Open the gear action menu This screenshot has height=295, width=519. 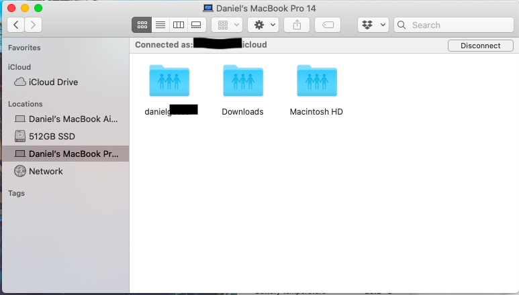click(x=263, y=25)
